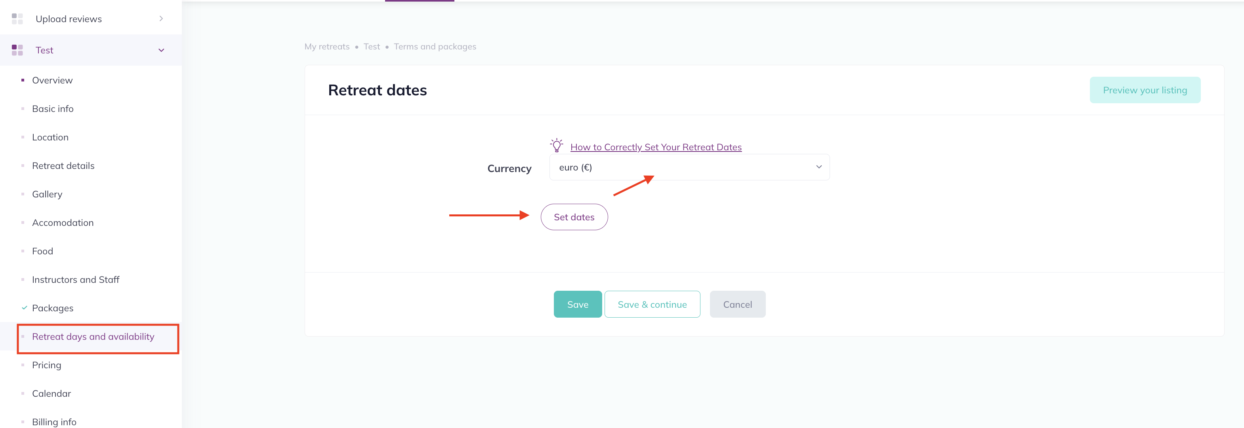The height and width of the screenshot is (428, 1244).
Task: Click the Save button
Action: [578, 304]
